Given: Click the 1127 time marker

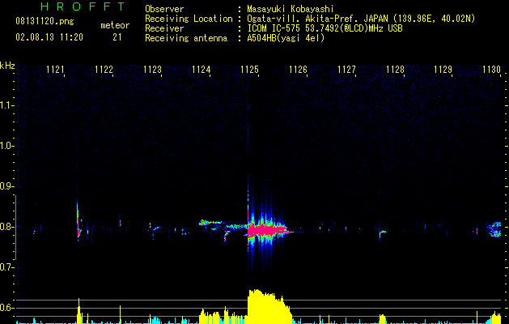Looking at the screenshot, I should (346, 70).
